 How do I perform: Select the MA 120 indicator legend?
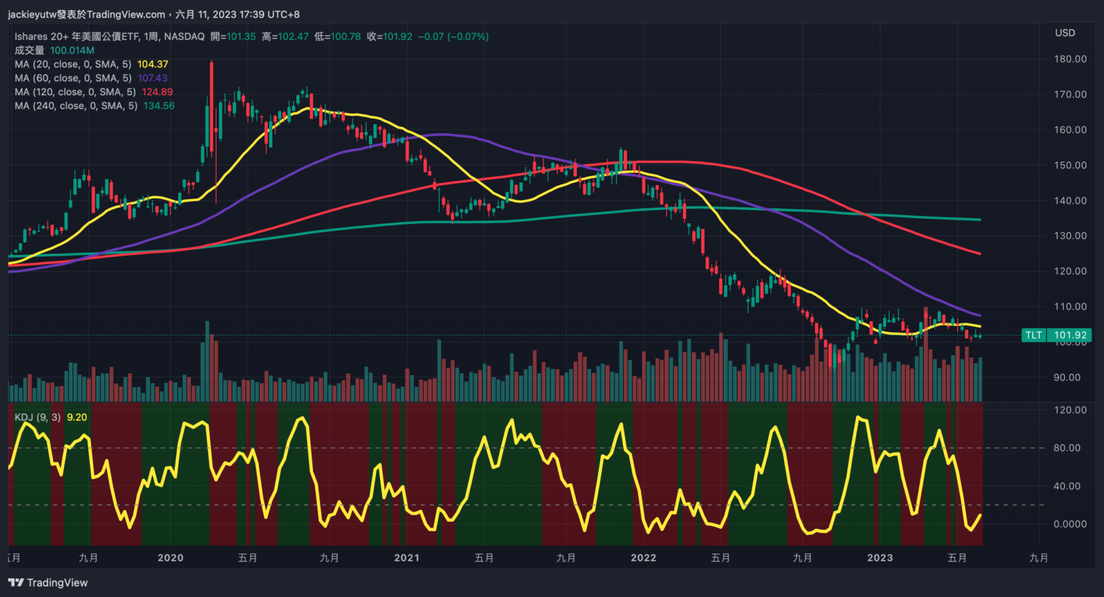[x=75, y=92]
